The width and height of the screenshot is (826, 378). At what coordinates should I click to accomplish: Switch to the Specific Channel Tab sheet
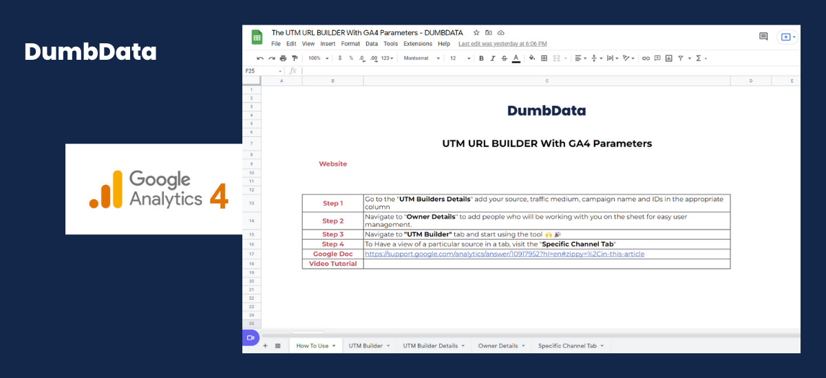(571, 346)
